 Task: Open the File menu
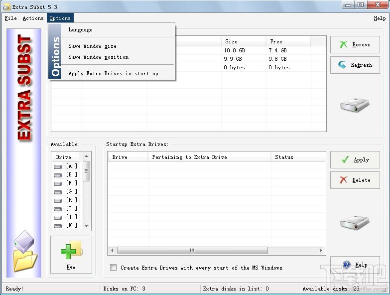point(10,18)
